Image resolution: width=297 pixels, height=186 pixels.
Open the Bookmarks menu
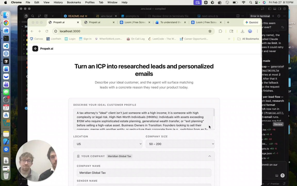click(x=74, y=3)
